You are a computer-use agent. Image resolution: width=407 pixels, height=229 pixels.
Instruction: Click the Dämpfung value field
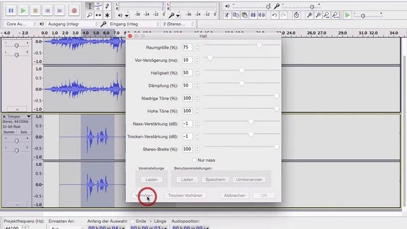[x=188, y=85]
